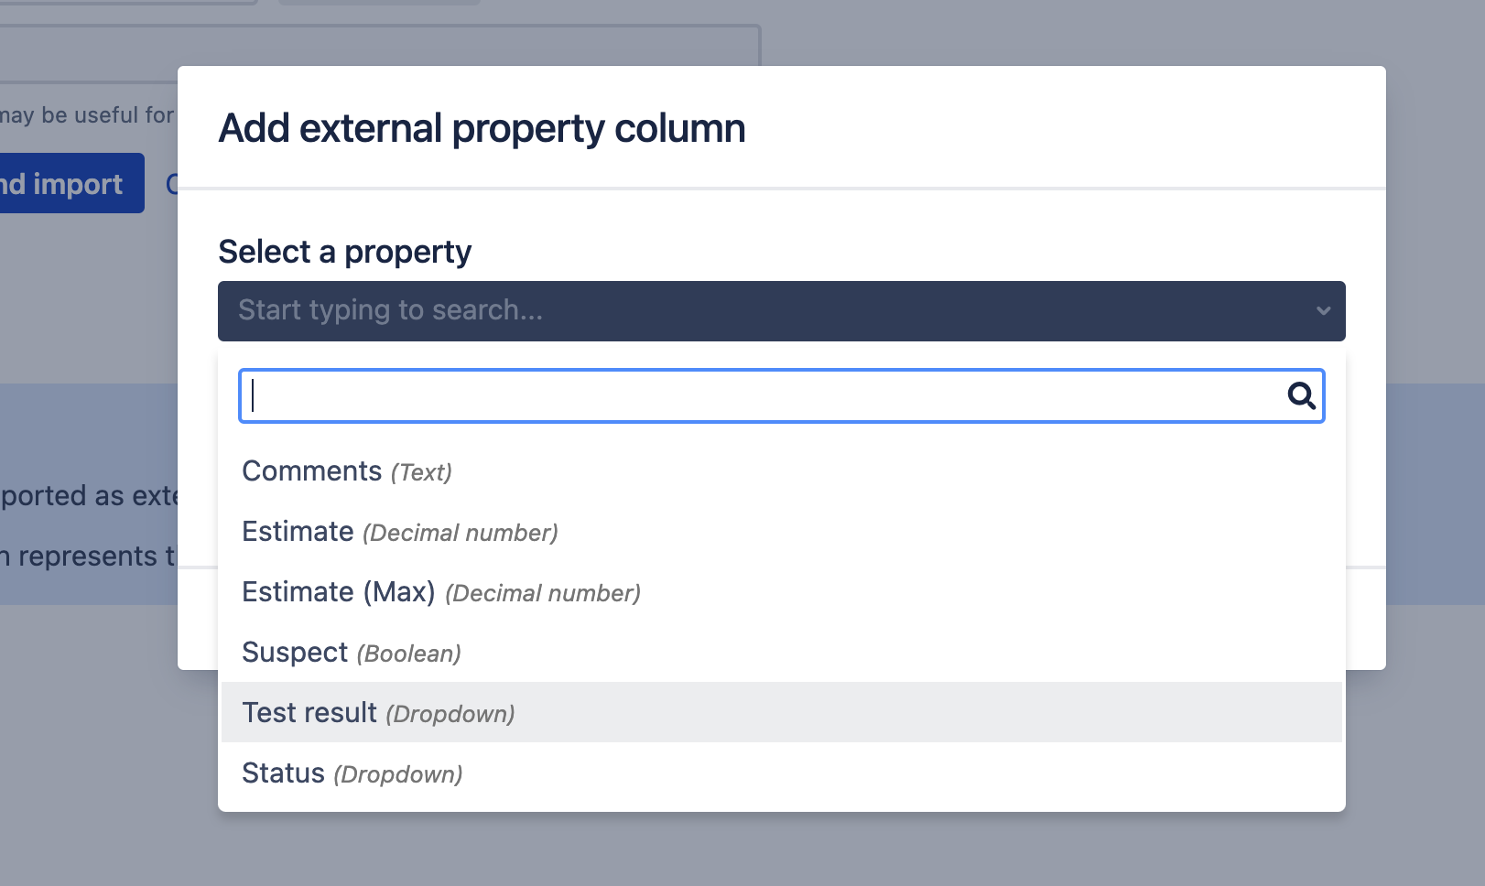Screen dimensions: 1485x886
Task: Click the outlined text box behind the dialog
Action: [366, 46]
